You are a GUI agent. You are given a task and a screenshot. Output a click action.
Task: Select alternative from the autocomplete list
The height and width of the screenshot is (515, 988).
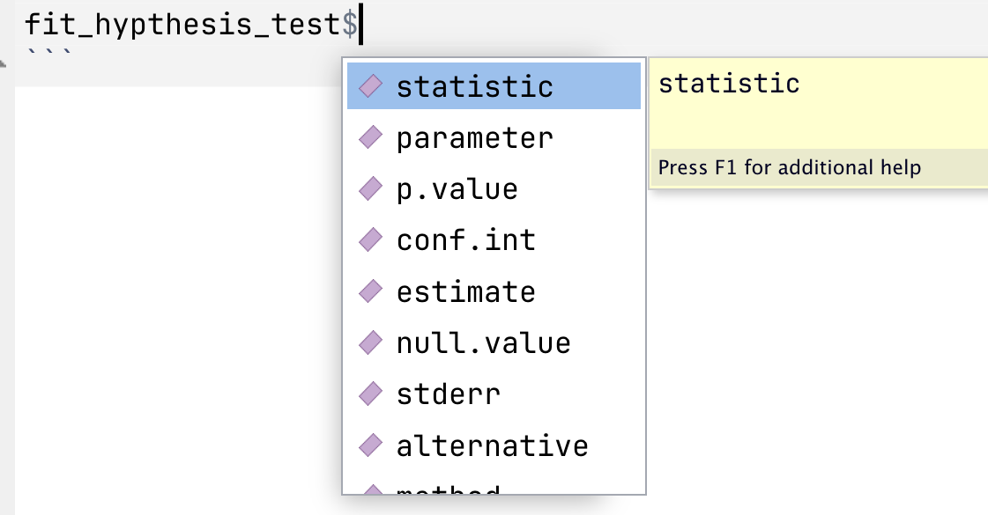493,445
